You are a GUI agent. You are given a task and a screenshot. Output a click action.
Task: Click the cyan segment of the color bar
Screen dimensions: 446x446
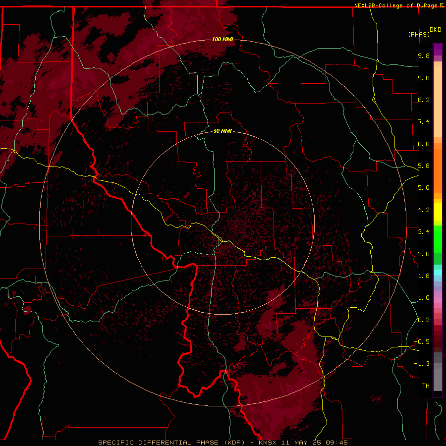[438, 273]
